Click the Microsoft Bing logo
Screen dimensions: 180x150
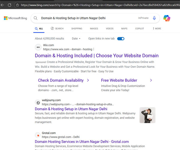coord(15,18)
